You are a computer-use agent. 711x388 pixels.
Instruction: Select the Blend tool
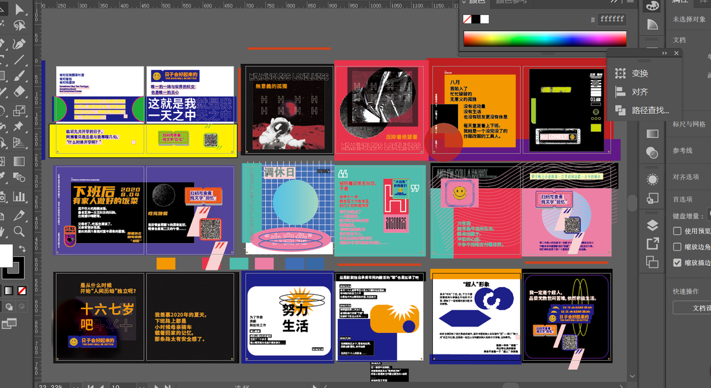pos(19,177)
